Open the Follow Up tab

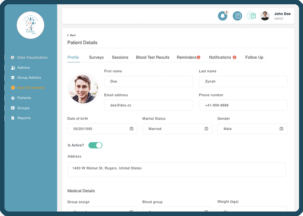click(254, 57)
